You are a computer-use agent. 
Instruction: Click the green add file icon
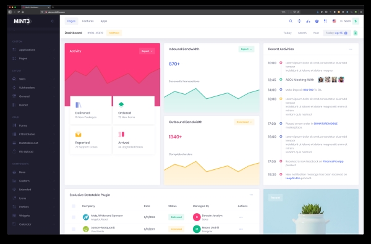point(356,33)
